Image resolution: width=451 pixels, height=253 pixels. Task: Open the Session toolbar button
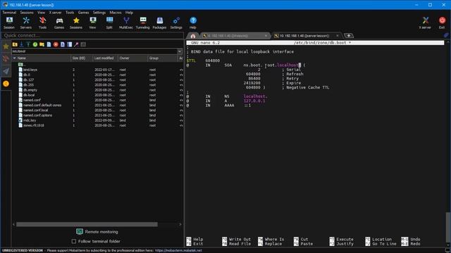click(9, 23)
